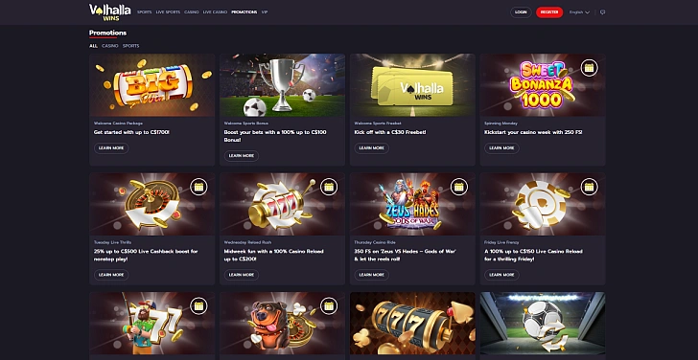Open the Big Win welcome package banner
The height and width of the screenshot is (360, 698).
pos(152,85)
